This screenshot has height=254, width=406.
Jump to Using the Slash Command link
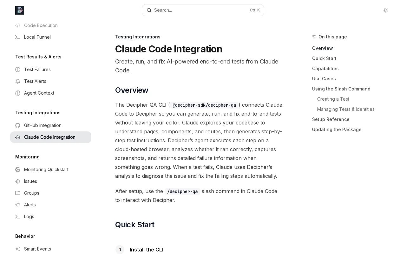341,89
